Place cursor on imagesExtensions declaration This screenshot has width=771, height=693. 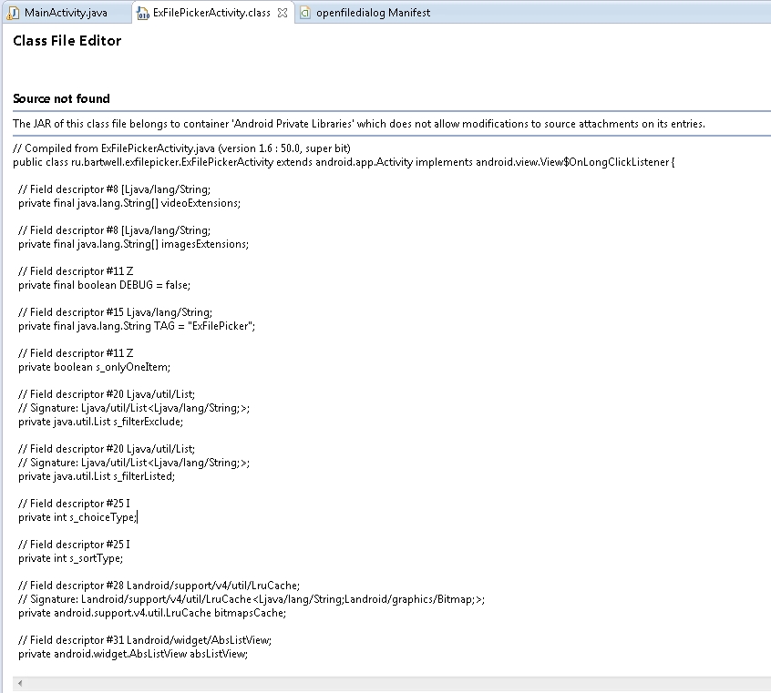pos(133,244)
